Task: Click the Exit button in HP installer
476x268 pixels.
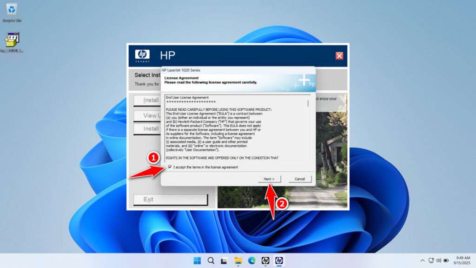Action: pyautogui.click(x=171, y=200)
